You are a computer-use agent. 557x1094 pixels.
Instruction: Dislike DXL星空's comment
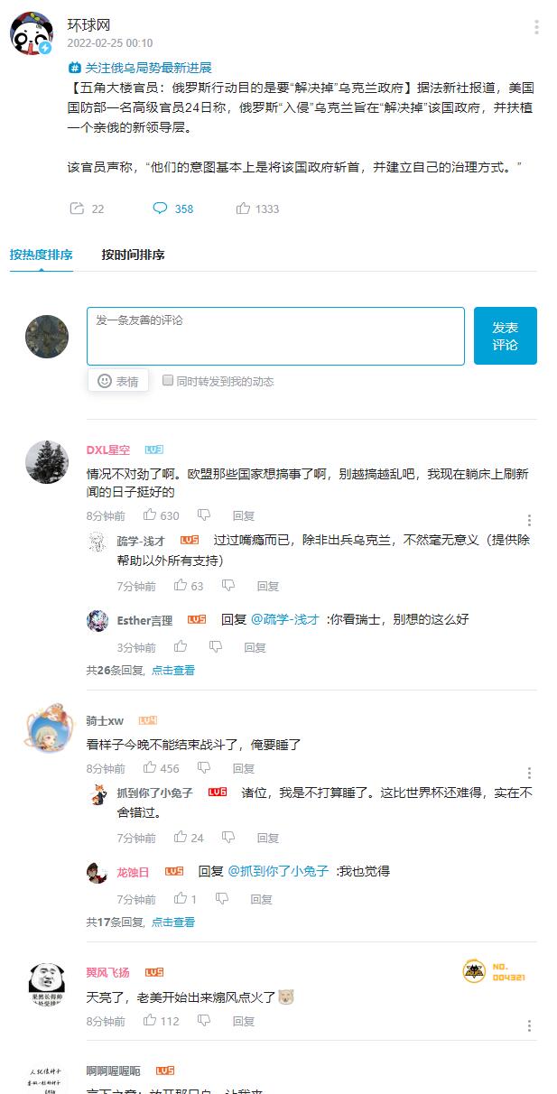204,515
